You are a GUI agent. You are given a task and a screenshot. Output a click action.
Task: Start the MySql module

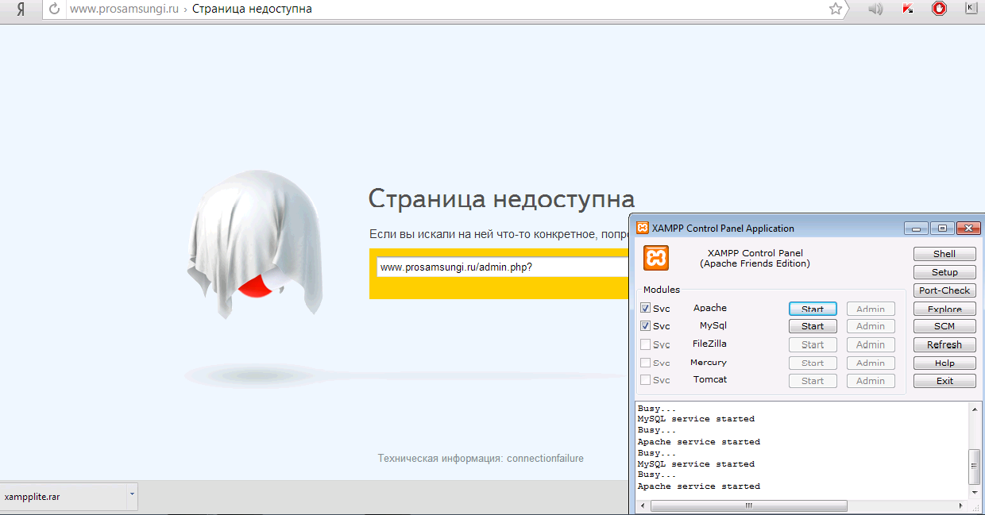point(813,326)
